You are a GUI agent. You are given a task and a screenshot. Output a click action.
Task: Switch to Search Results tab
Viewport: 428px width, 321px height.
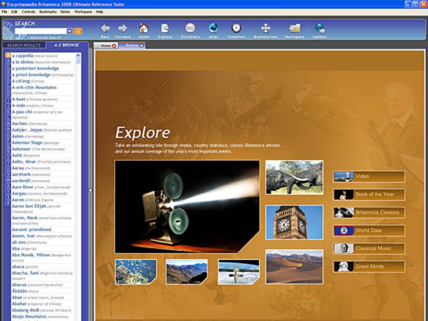point(24,45)
